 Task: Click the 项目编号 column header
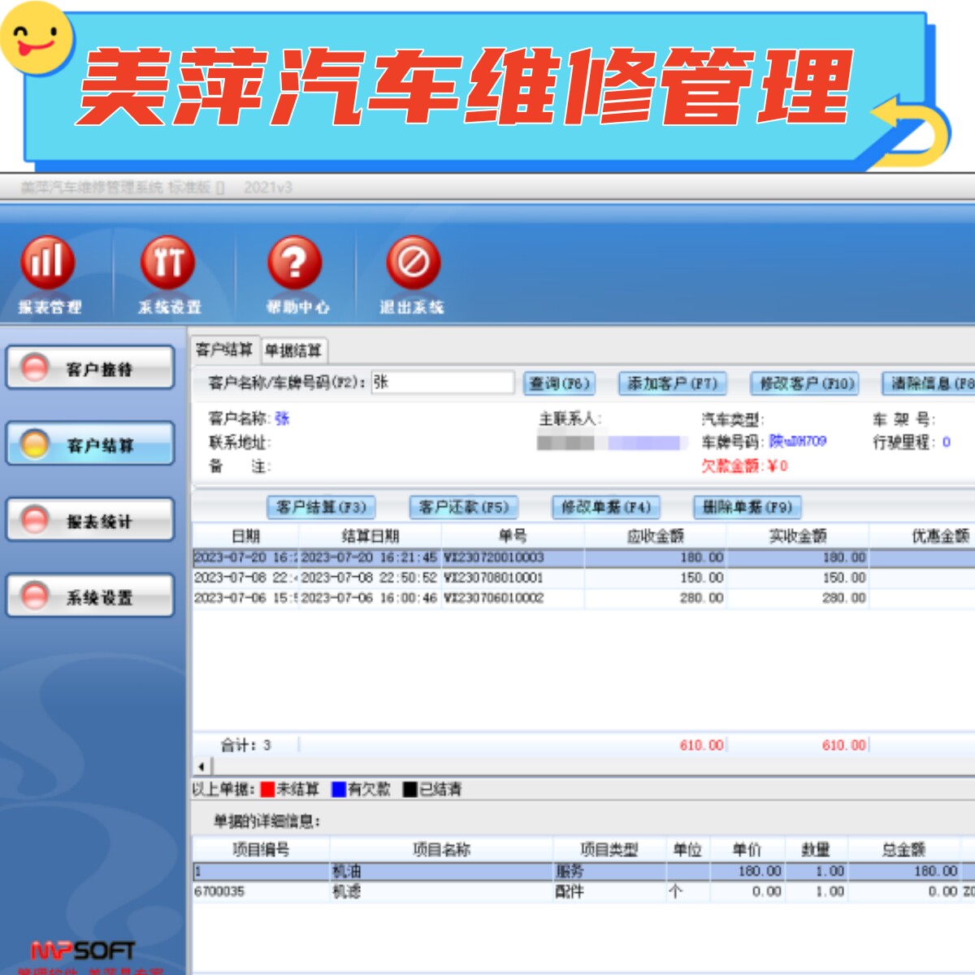pos(261,850)
